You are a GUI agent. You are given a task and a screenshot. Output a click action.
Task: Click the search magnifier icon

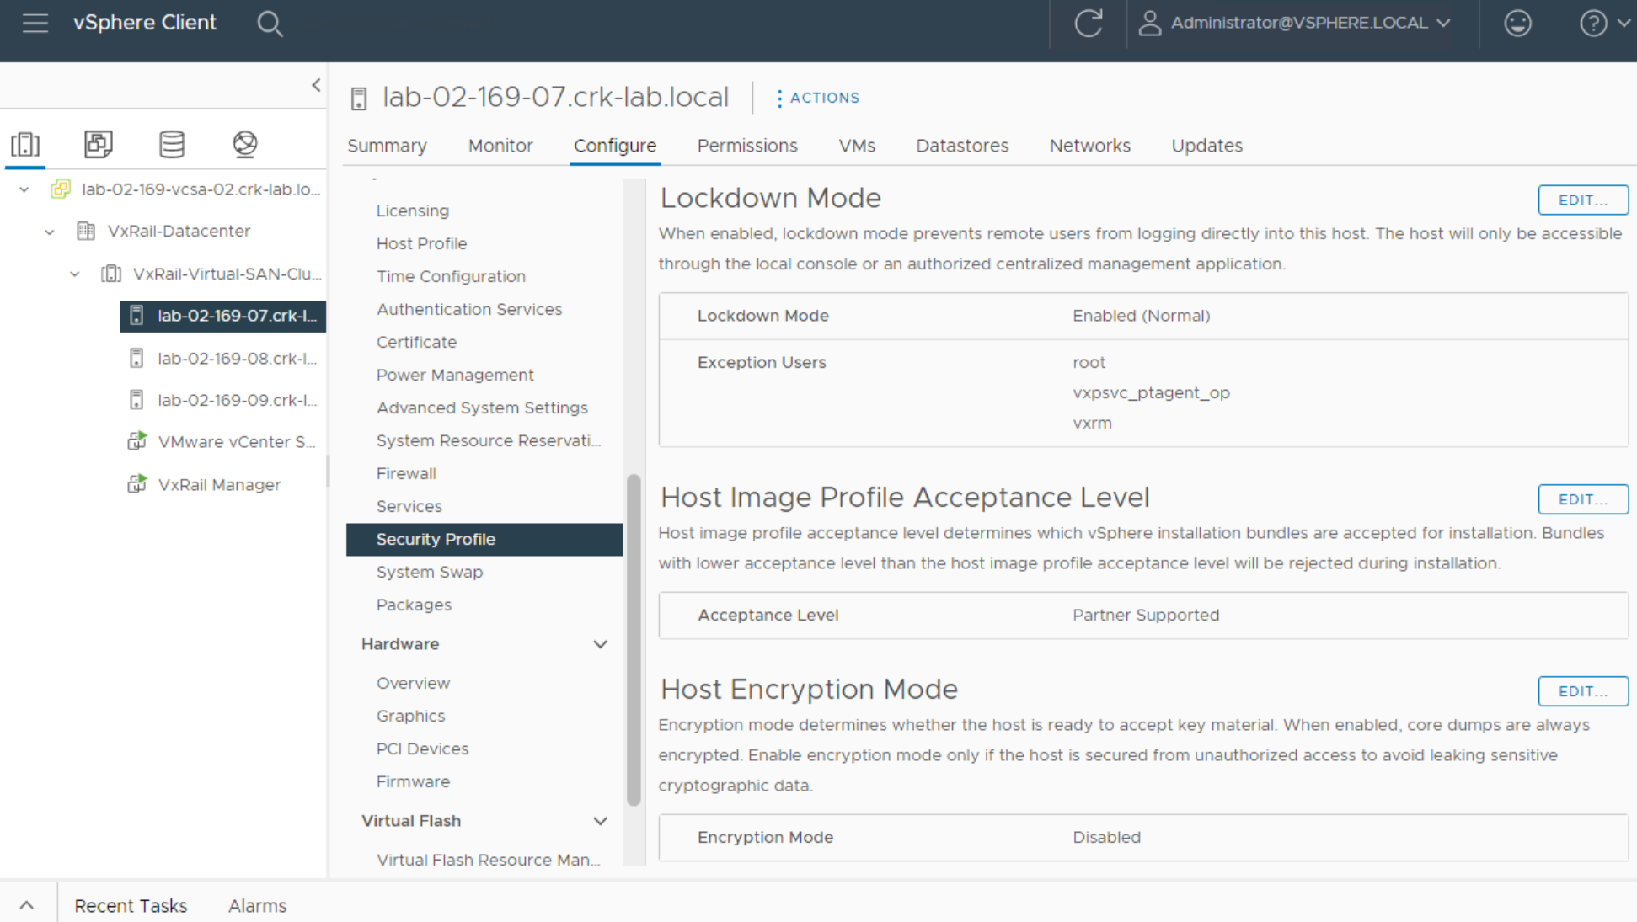270,24
